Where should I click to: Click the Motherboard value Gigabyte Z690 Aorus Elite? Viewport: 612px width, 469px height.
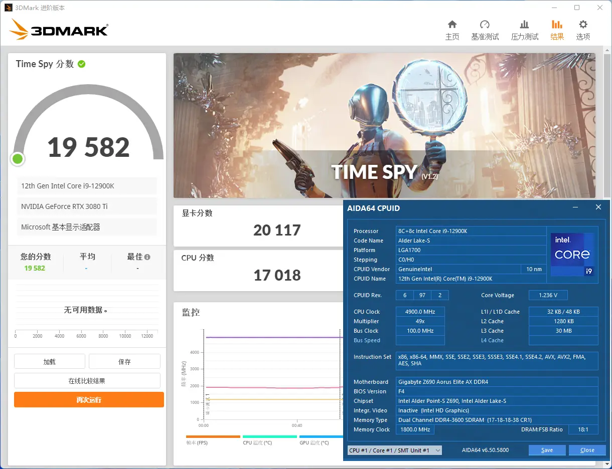[x=497, y=382]
